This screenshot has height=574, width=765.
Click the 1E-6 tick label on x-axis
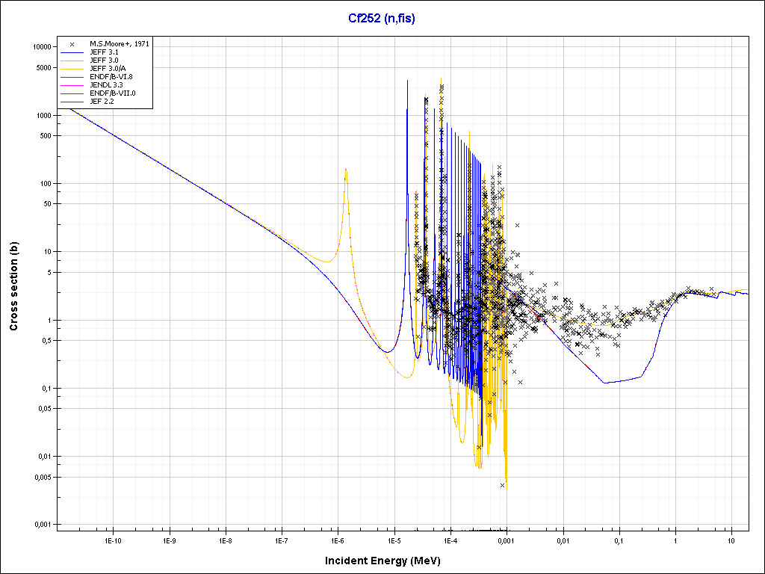[x=337, y=540]
